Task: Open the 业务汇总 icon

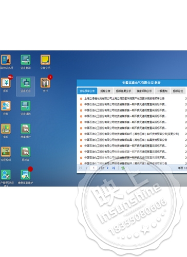Action: click(x=26, y=83)
